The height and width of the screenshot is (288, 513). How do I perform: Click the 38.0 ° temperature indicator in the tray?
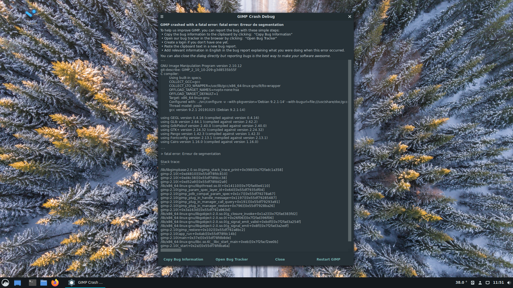pos(461,282)
